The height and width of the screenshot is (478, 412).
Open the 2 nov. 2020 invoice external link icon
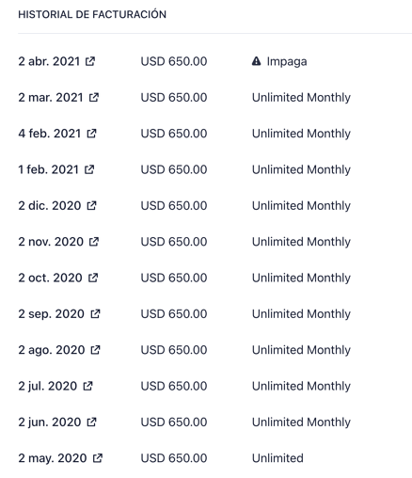point(94,242)
